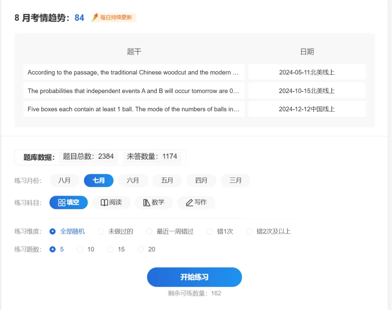Select the 写作 writing subject with pen icon
The image size is (392, 310).
(x=196, y=203)
